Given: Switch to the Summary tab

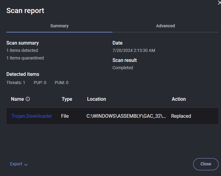Looking at the screenshot, I should tap(59, 26).
